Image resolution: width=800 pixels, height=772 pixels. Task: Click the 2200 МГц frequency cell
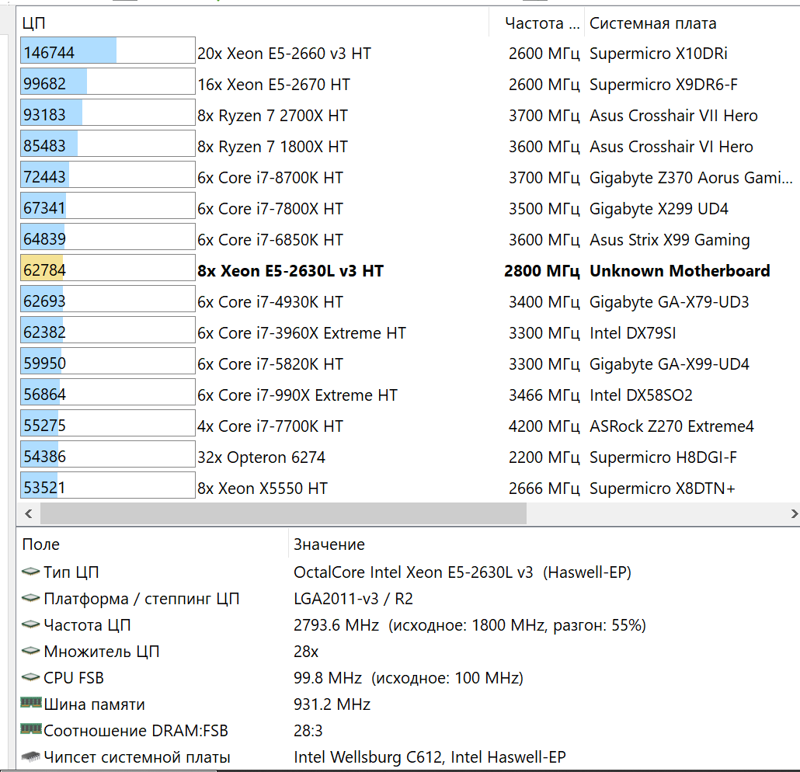[544, 457]
